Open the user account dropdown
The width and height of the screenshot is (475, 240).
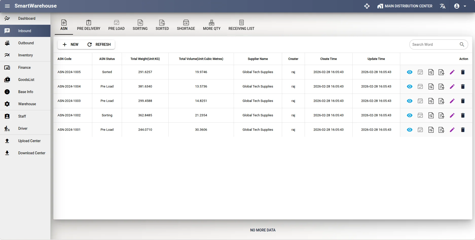point(460,6)
